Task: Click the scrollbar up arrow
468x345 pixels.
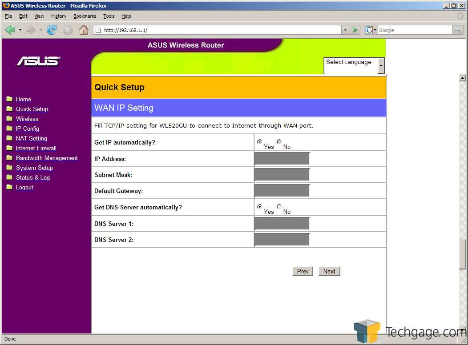Action: [462, 78]
